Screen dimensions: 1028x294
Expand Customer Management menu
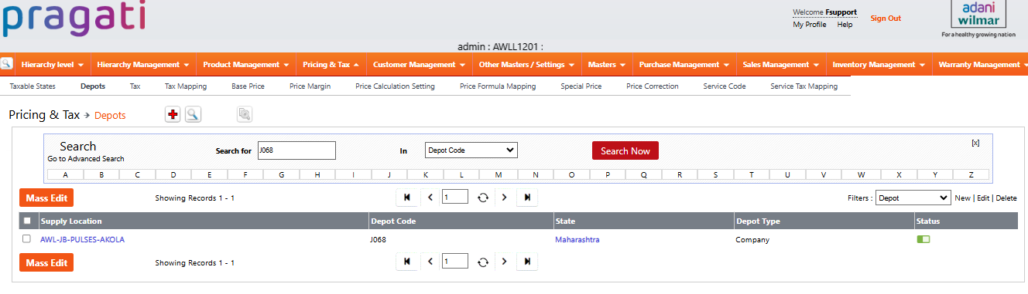419,64
